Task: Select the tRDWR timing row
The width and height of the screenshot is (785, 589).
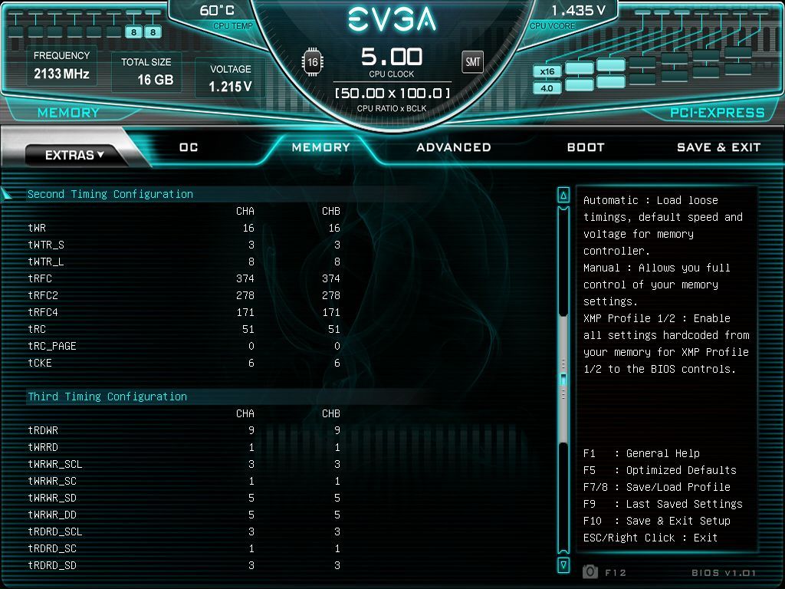Action: click(184, 430)
